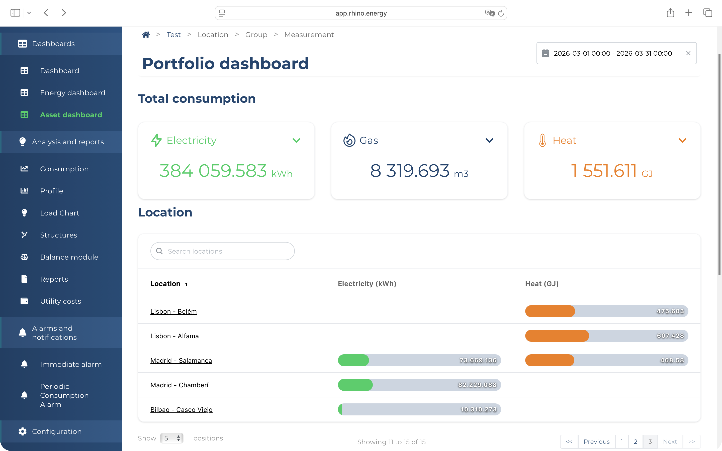722x451 pixels.
Task: Click the Gas flame icon
Action: coord(349,140)
